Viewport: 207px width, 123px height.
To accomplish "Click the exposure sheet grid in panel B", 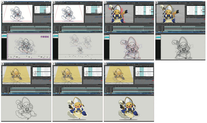I will pyautogui.click(x=94, y=10).
